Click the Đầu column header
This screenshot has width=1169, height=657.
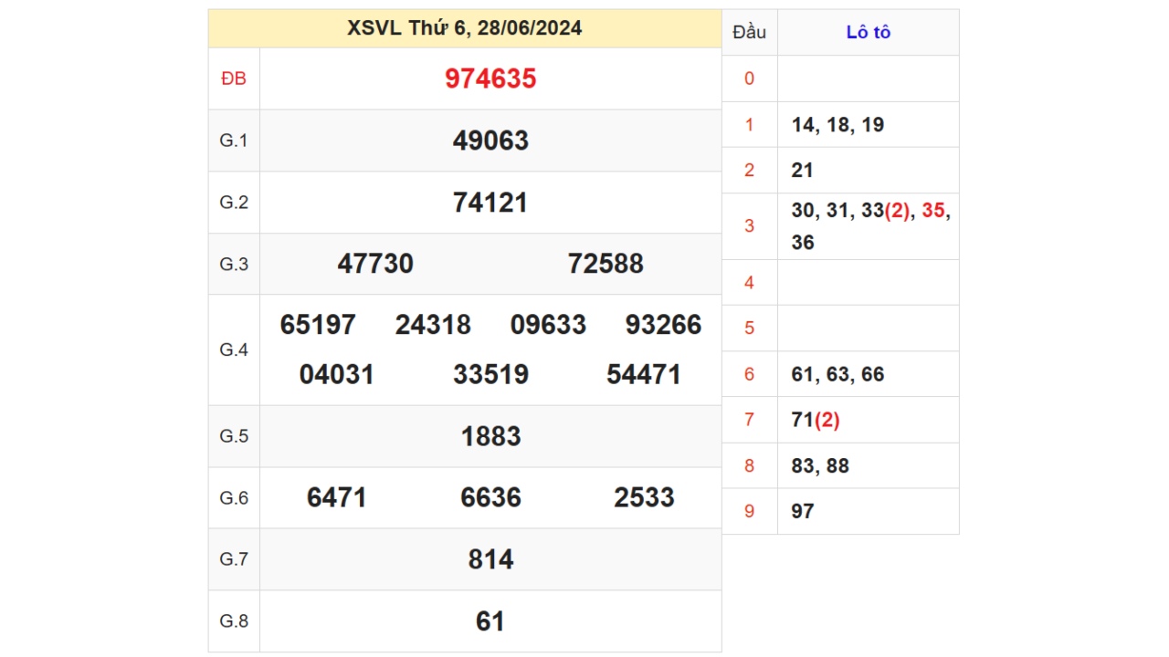pos(749,33)
